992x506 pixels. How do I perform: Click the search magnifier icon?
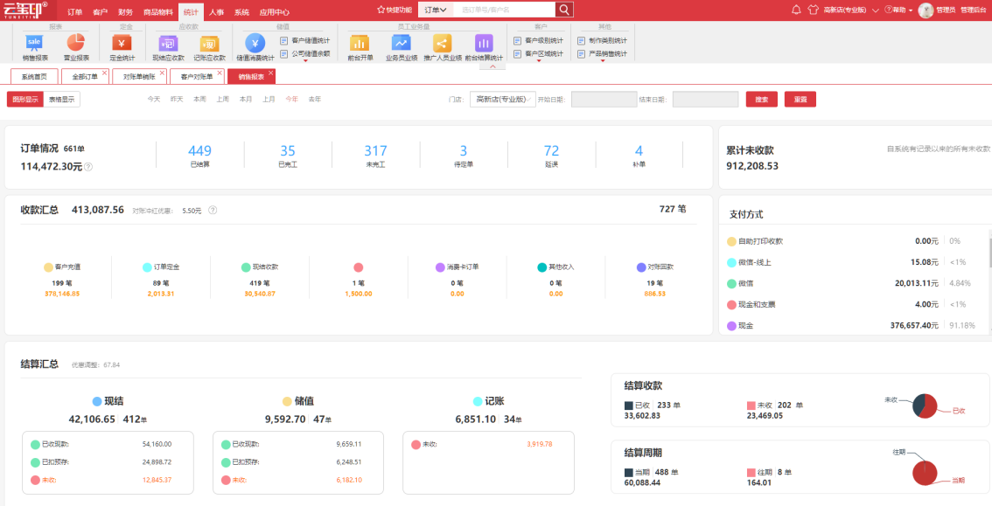point(564,10)
